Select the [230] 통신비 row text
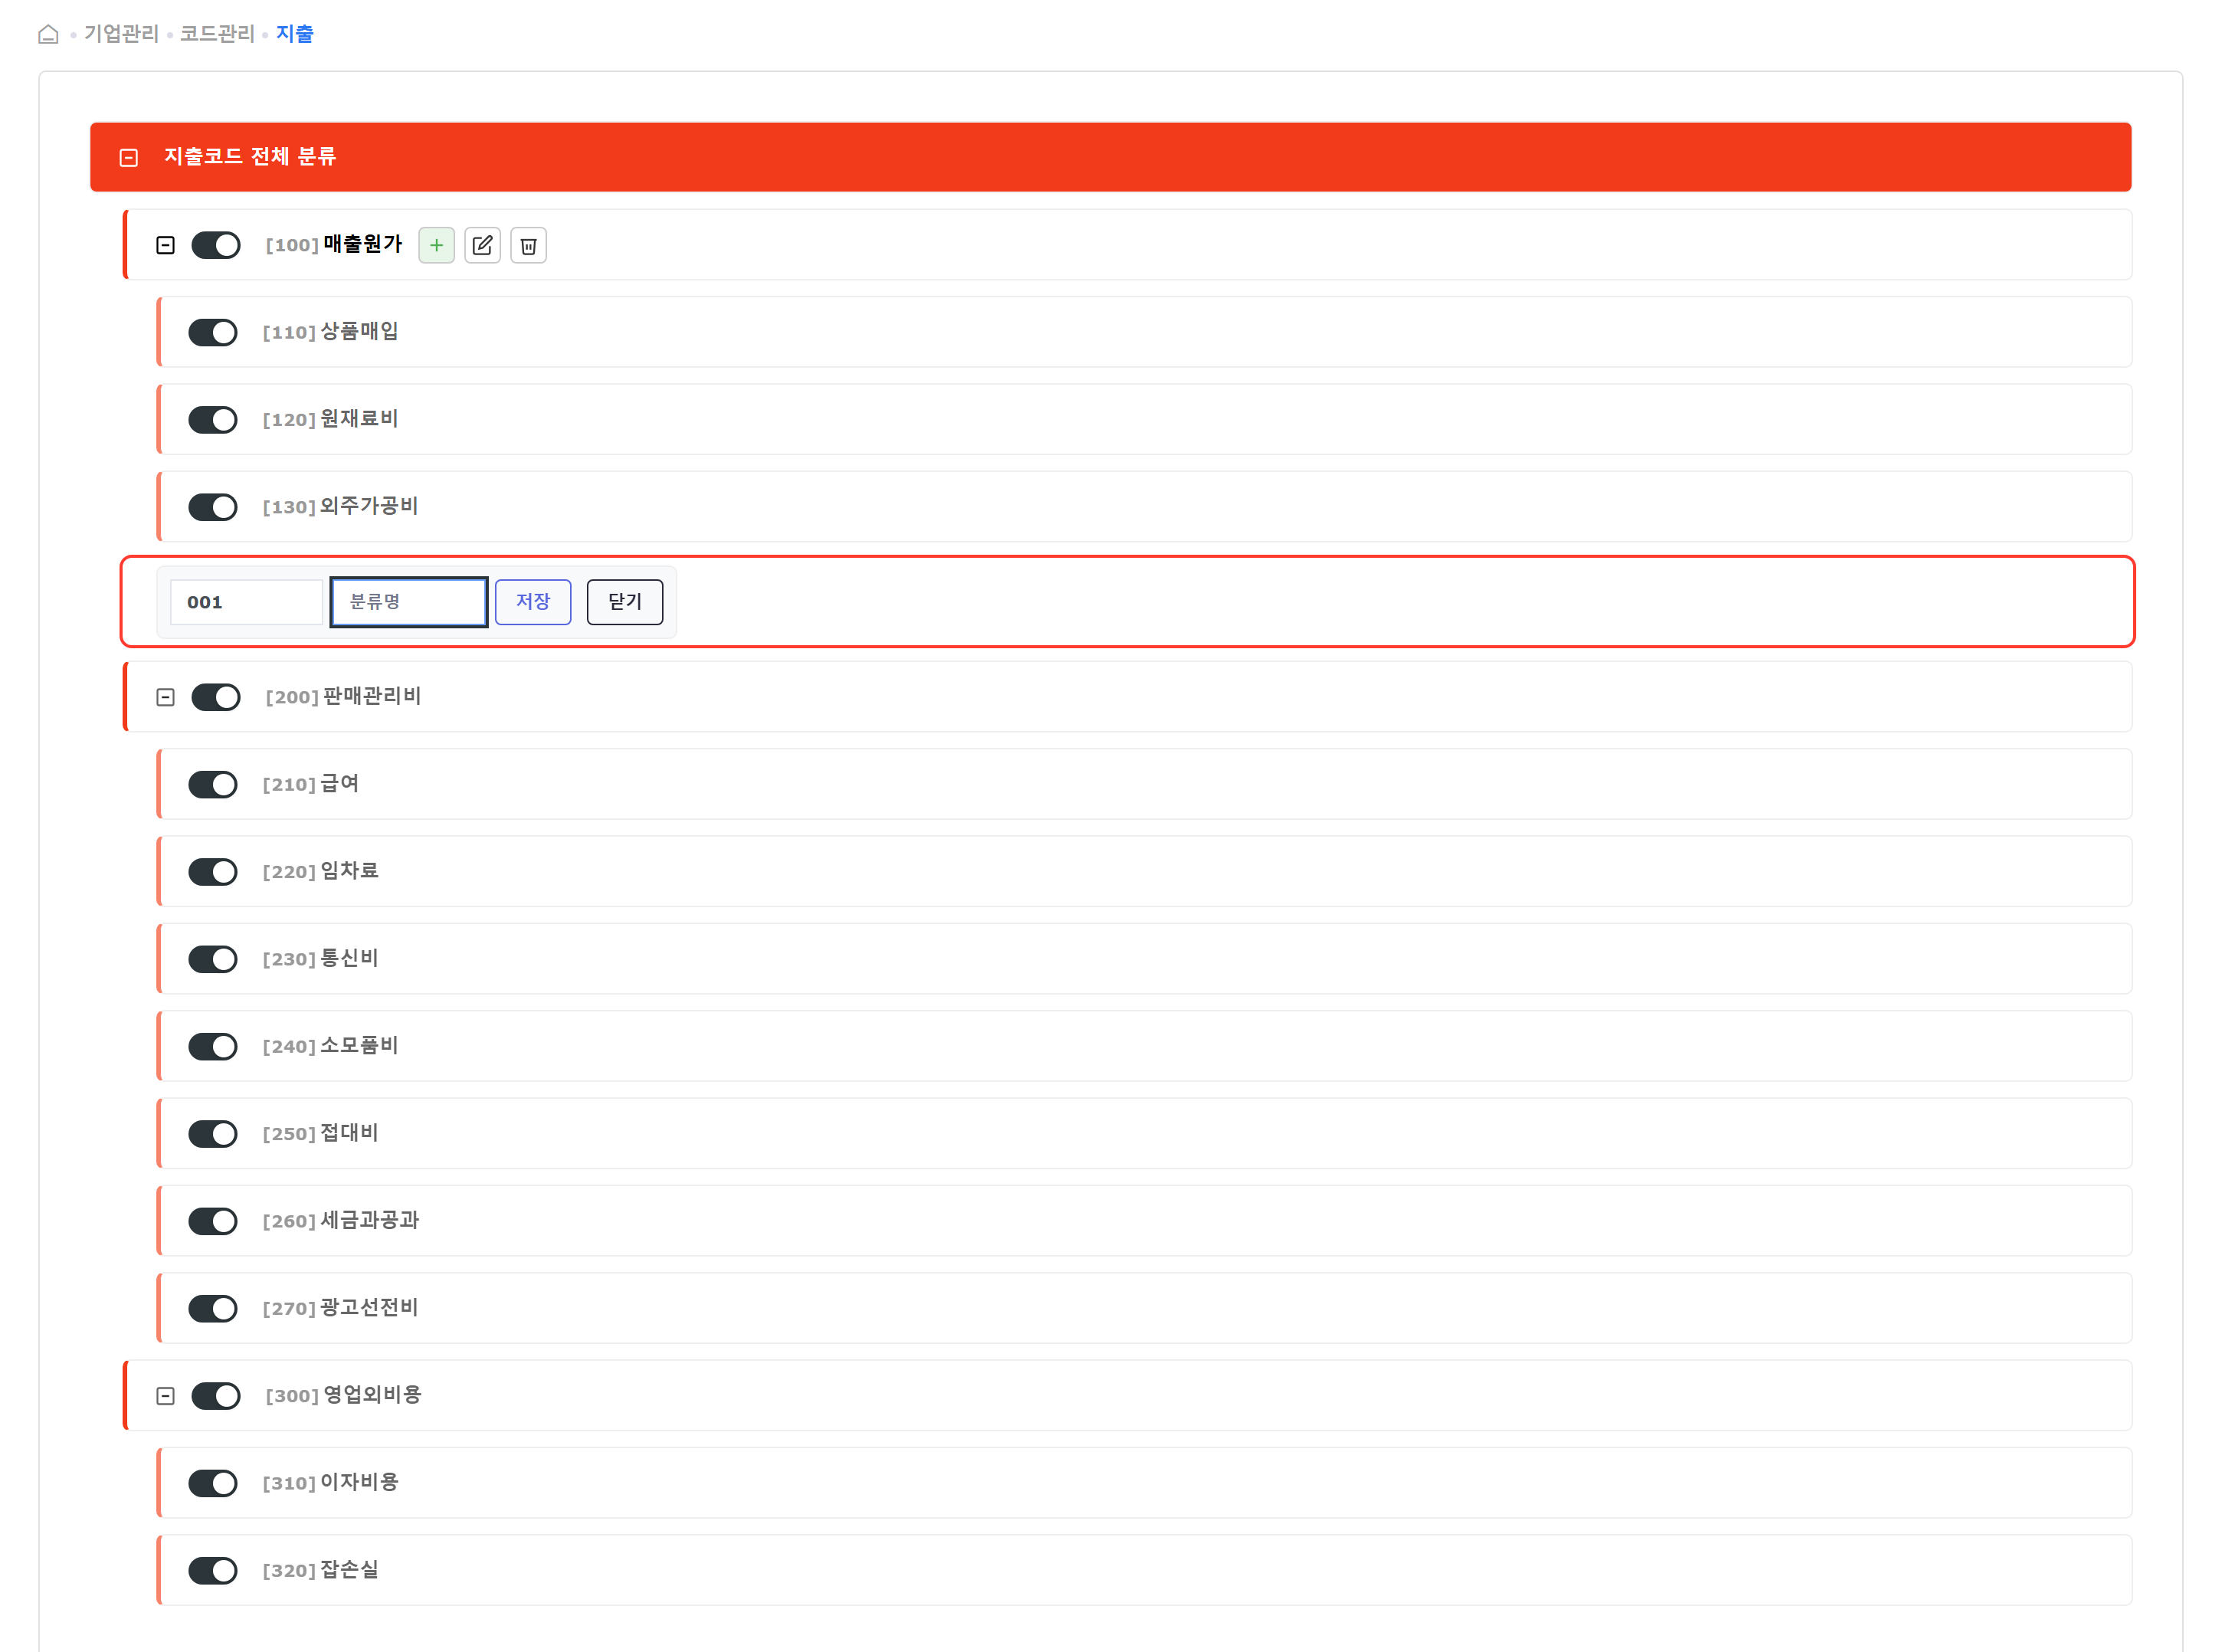The image size is (2222, 1652). pyautogui.click(x=321, y=959)
